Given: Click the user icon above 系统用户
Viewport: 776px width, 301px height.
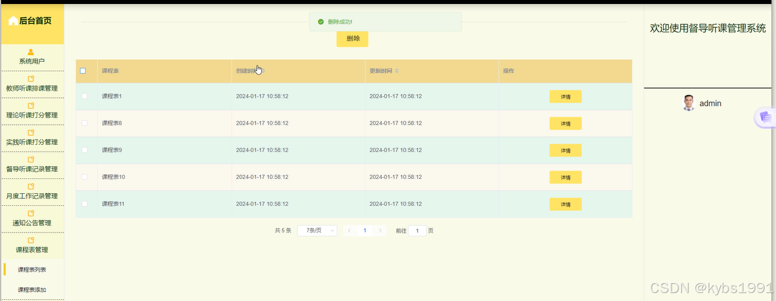Looking at the screenshot, I should (31, 52).
